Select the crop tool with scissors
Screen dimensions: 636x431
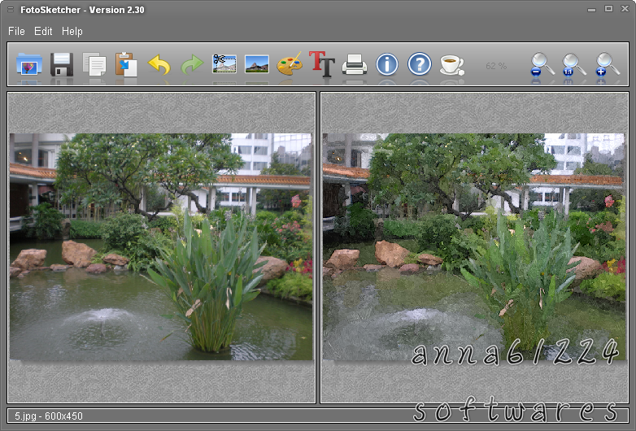224,64
